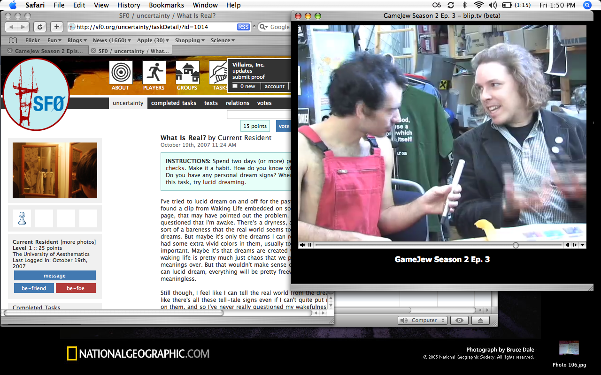Click the be-friend button
The height and width of the screenshot is (375, 601).
pos(34,288)
